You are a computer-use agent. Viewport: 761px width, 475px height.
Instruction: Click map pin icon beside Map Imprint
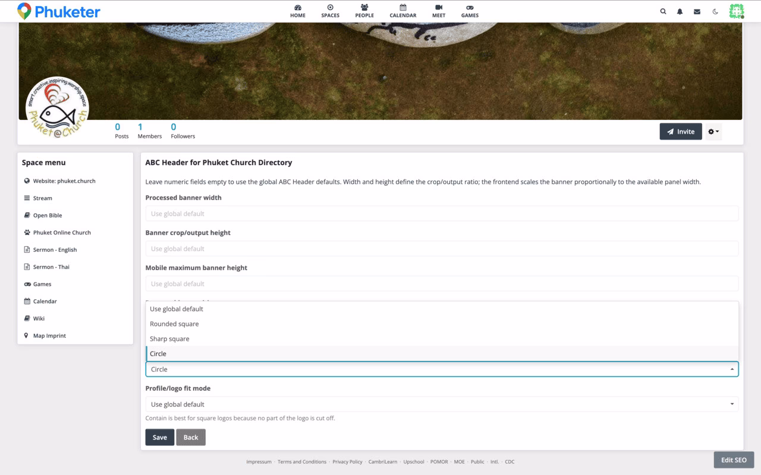pos(27,336)
